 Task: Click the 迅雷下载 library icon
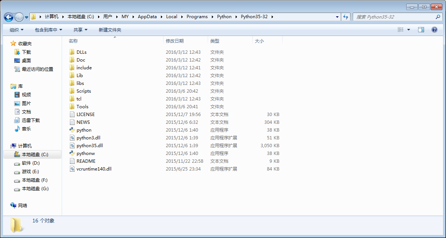[17, 120]
